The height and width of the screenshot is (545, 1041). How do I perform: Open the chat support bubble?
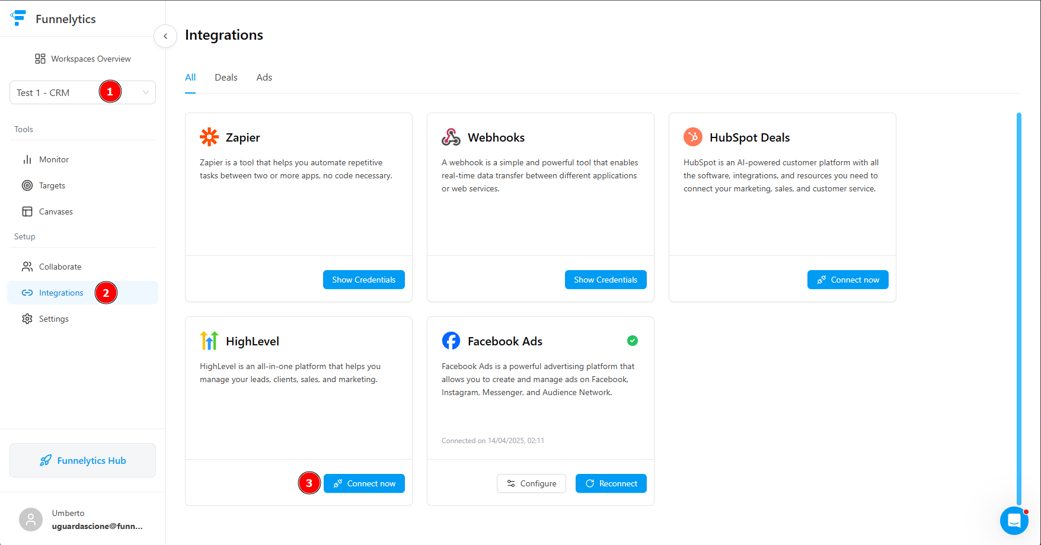click(x=1014, y=521)
